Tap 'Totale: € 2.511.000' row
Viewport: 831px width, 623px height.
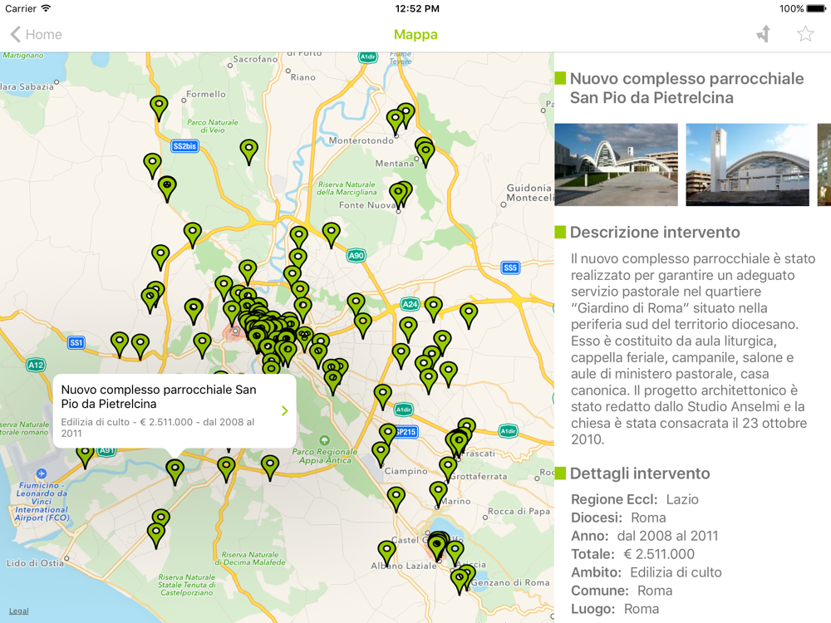coord(632,554)
